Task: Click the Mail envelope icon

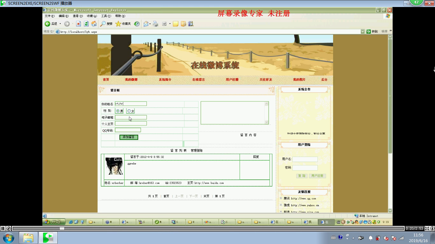Action: click(x=146, y=24)
